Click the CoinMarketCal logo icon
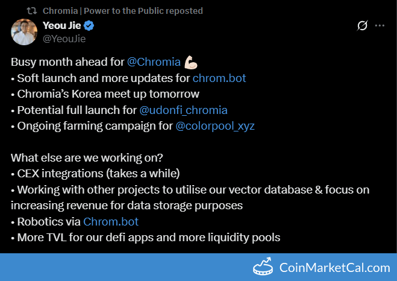This screenshot has width=397, height=281. 263,267
